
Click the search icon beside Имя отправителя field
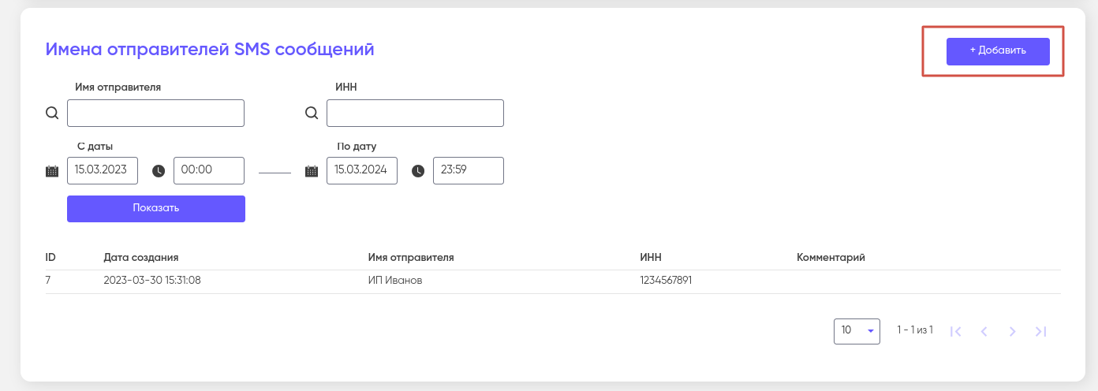(52, 113)
